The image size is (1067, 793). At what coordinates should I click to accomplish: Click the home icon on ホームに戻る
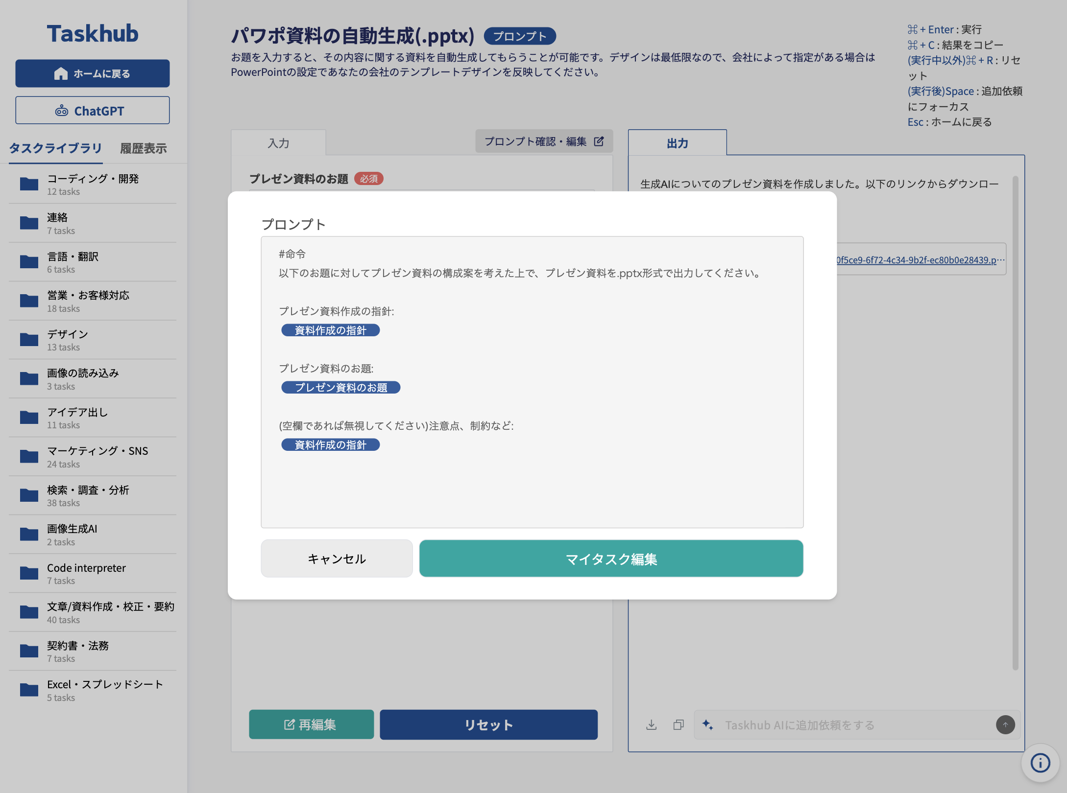[61, 73]
